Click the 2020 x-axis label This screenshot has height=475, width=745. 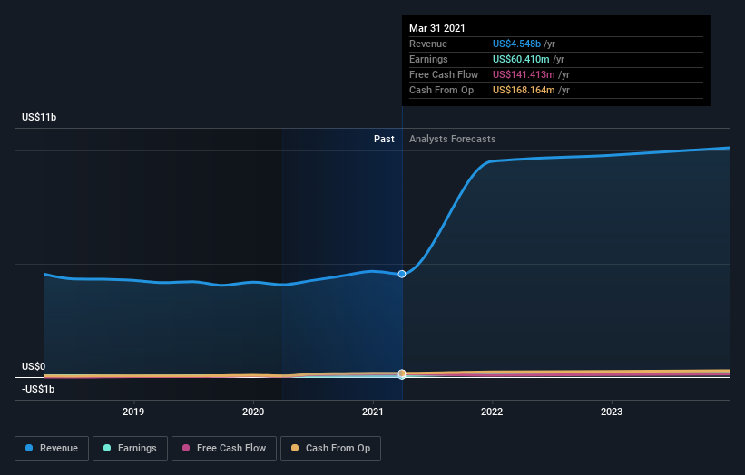pos(253,412)
